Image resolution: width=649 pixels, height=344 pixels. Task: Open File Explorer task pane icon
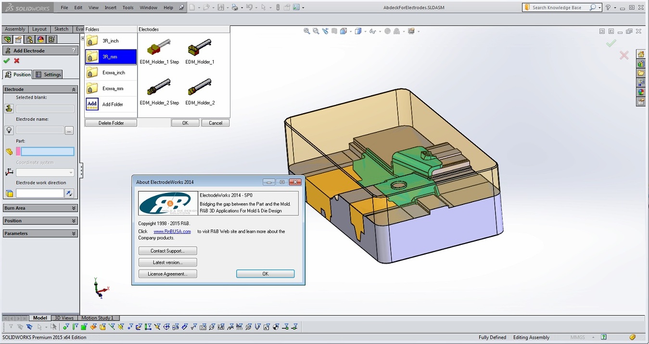point(641,73)
